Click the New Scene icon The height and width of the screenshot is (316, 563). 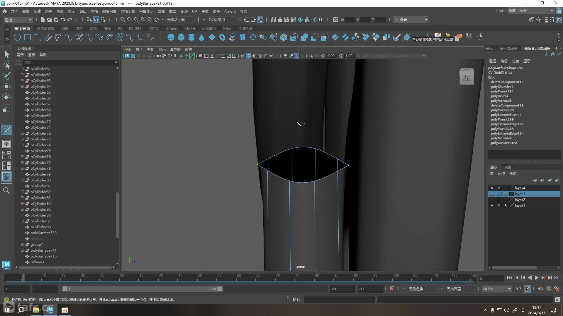(x=43, y=20)
